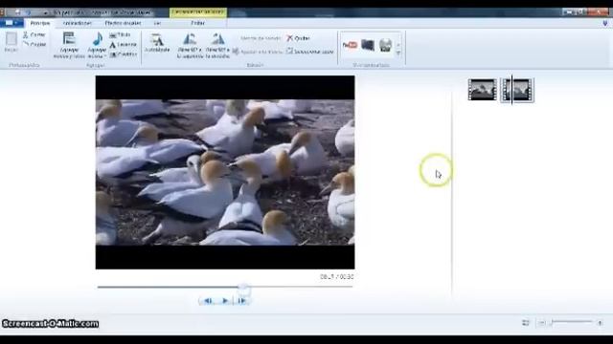Click Quitar with the red X
Image resolution: width=613 pixels, height=344 pixels.
[298, 38]
